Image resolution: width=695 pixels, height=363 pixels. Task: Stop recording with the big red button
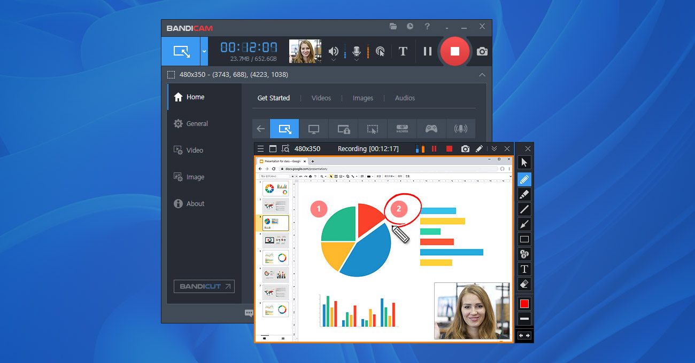[454, 51]
